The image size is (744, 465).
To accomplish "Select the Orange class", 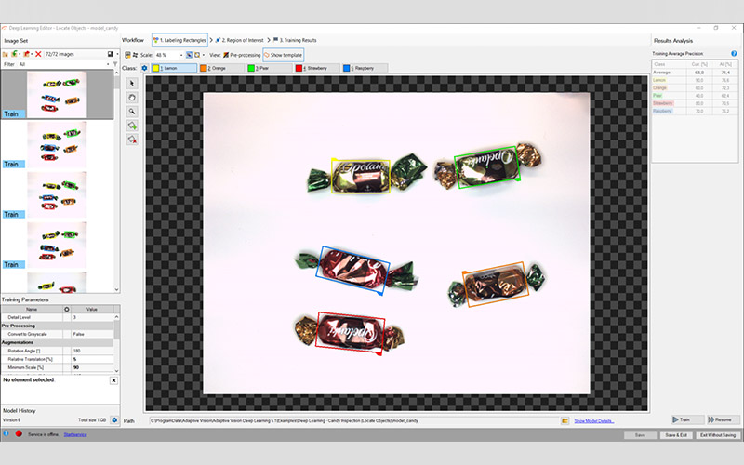I will tap(221, 68).
